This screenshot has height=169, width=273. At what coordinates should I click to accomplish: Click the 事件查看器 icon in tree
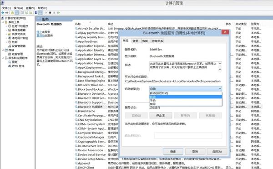pos(10,30)
